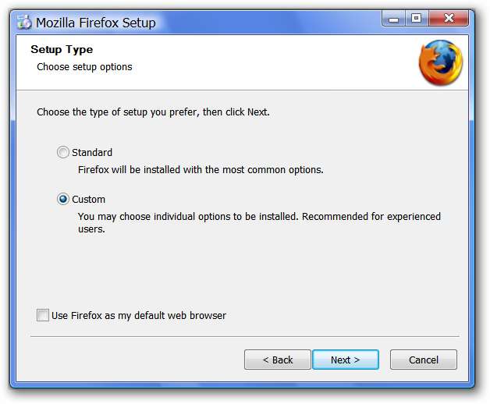Click the 'Setup Type' heading

click(x=62, y=50)
